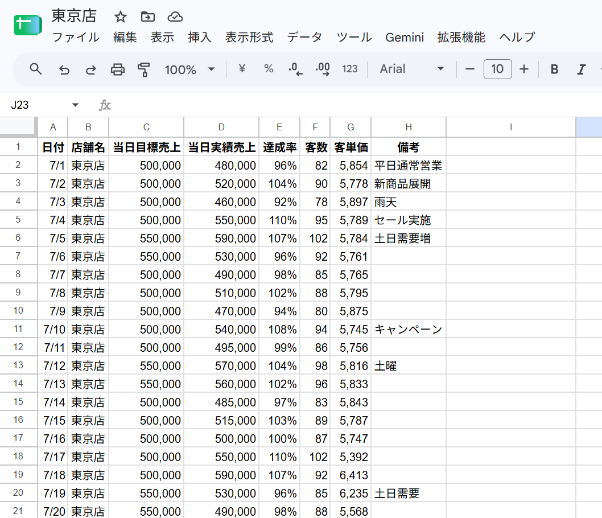The width and height of the screenshot is (602, 518).
Task: Select the 新商品展開 note cell
Action: tap(409, 183)
